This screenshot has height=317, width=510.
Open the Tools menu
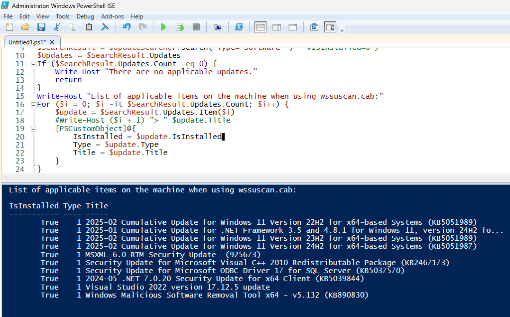point(62,16)
